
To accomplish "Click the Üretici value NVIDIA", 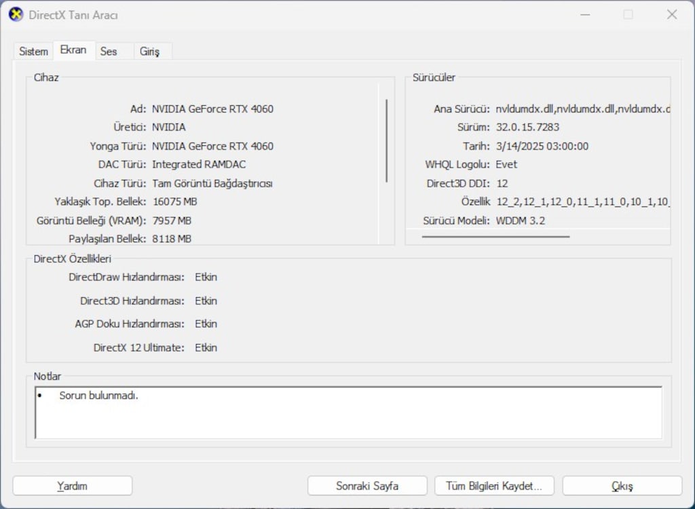I will pos(169,128).
